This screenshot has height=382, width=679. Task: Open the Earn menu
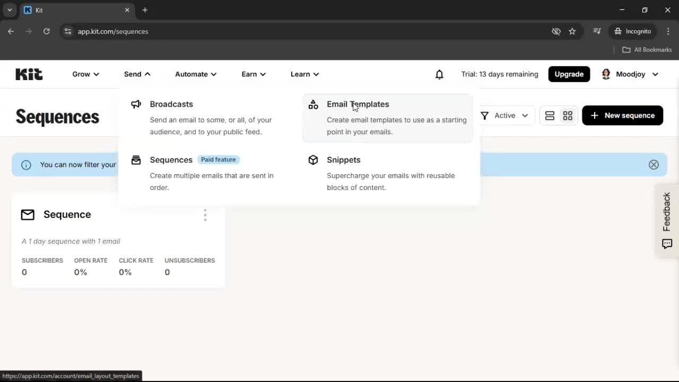(253, 74)
